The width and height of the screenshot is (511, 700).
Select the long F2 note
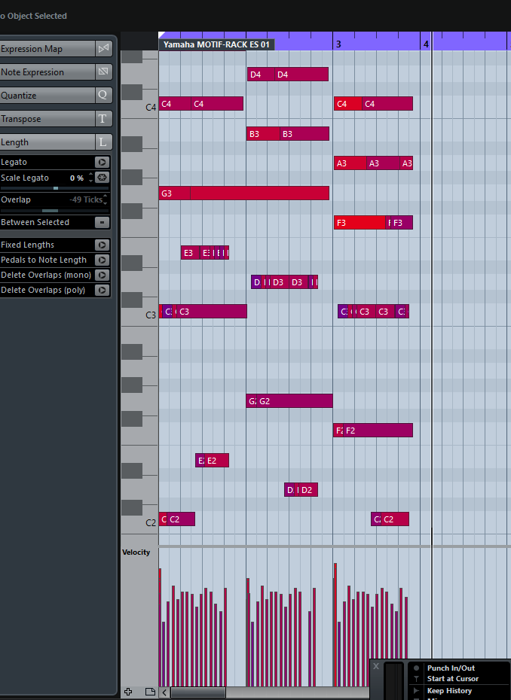378,431
